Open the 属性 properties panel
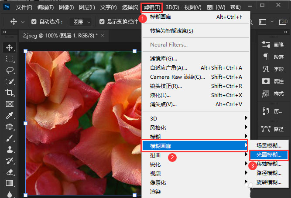Viewport: 291px width, 198px height. click(x=273, y=81)
